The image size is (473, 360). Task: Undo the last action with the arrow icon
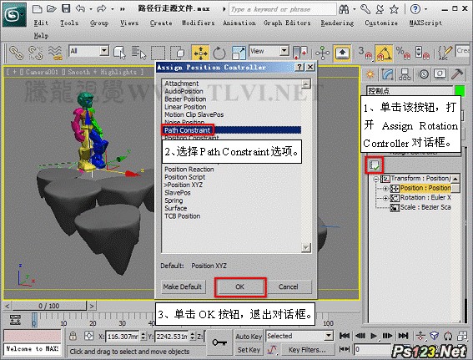80,8
